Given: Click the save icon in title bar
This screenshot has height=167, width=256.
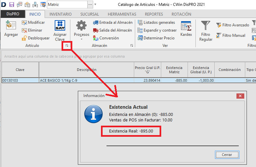Looking at the screenshot, I should (12, 5).
